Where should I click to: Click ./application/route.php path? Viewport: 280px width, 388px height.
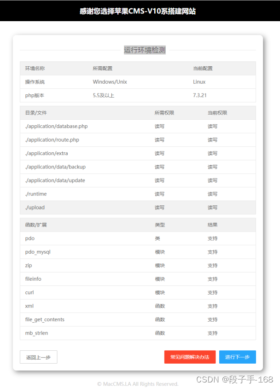click(52, 140)
